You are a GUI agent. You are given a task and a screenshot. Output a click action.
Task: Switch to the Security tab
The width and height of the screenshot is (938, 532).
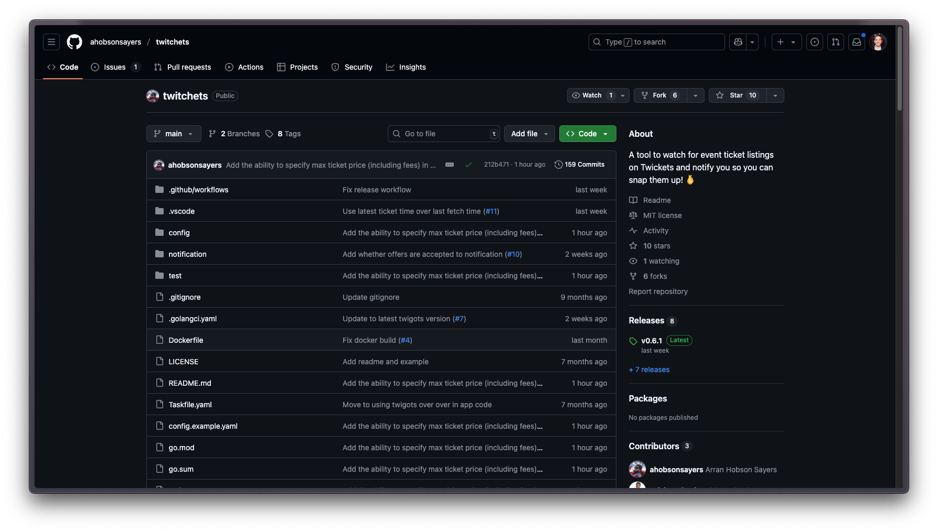pos(352,67)
